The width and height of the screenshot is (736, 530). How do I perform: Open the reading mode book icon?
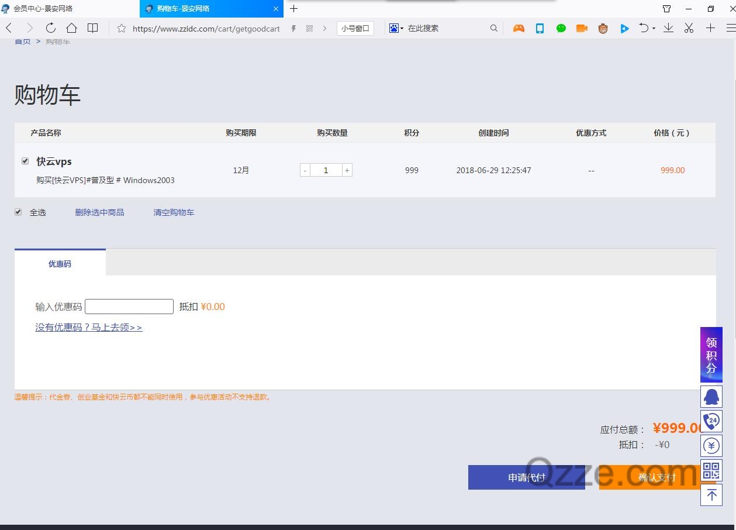[x=92, y=28]
